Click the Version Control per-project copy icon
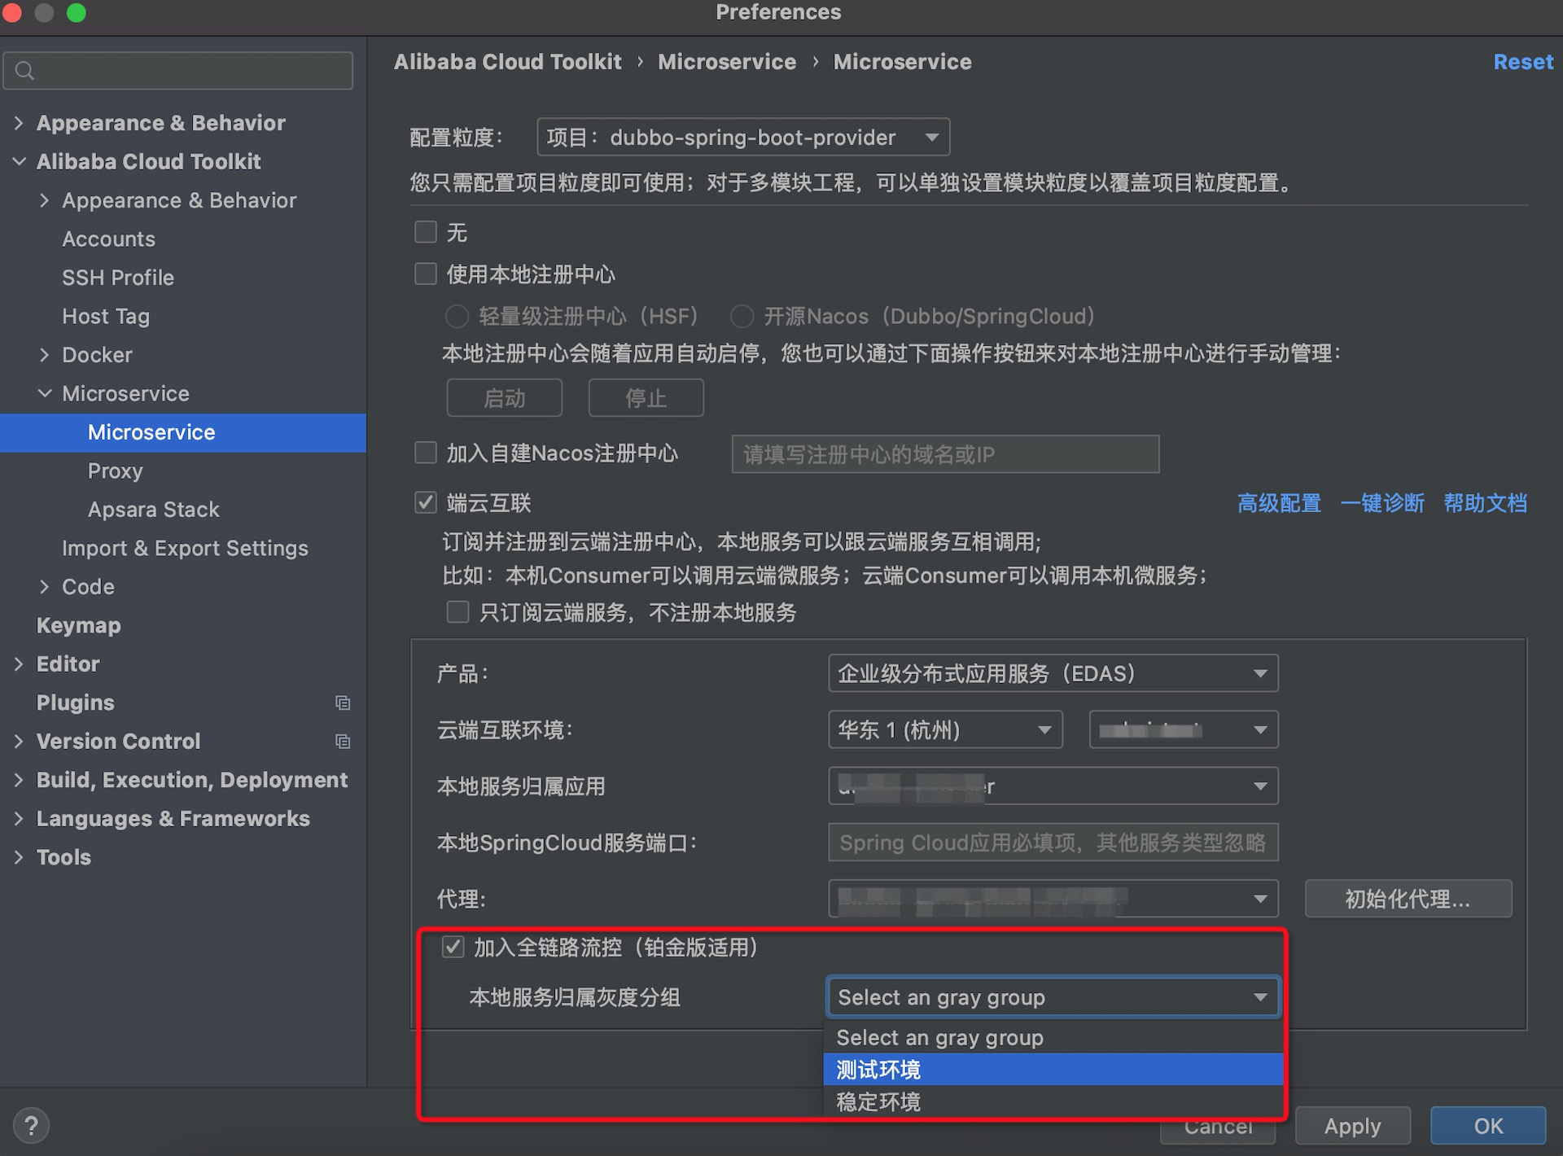The width and height of the screenshot is (1563, 1156). click(x=343, y=742)
